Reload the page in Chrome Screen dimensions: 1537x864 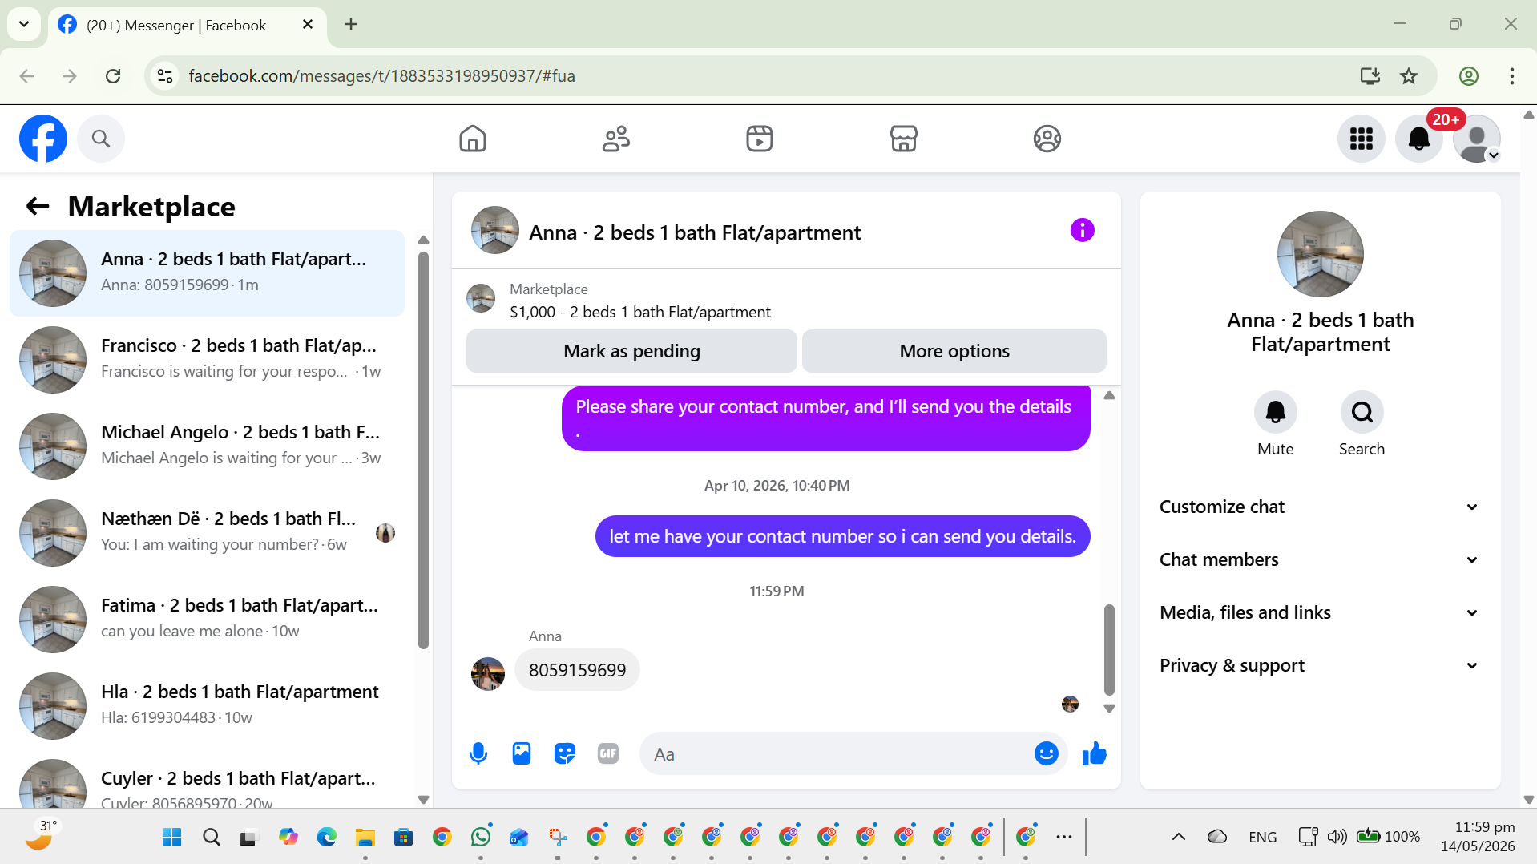[x=113, y=76]
